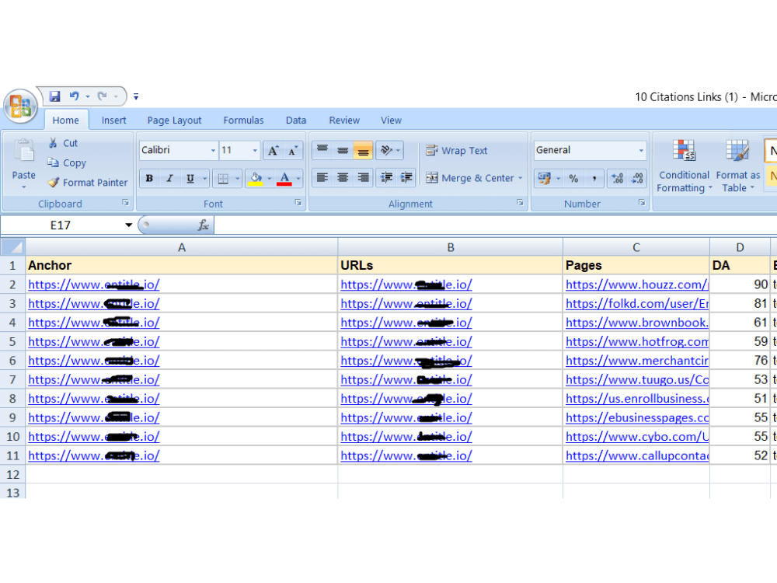Screen dimensions: 777x583
Task: Set middle vertical alignment
Action: pyautogui.click(x=343, y=150)
